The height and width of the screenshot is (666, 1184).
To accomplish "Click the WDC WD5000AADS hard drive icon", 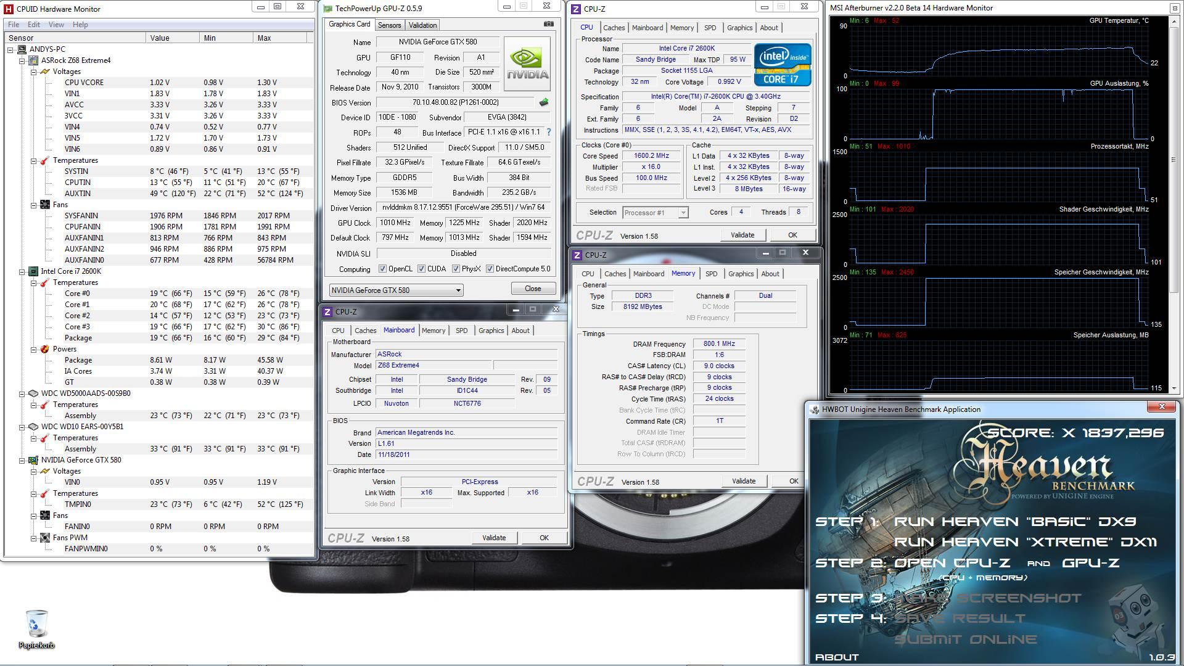I will [x=34, y=393].
